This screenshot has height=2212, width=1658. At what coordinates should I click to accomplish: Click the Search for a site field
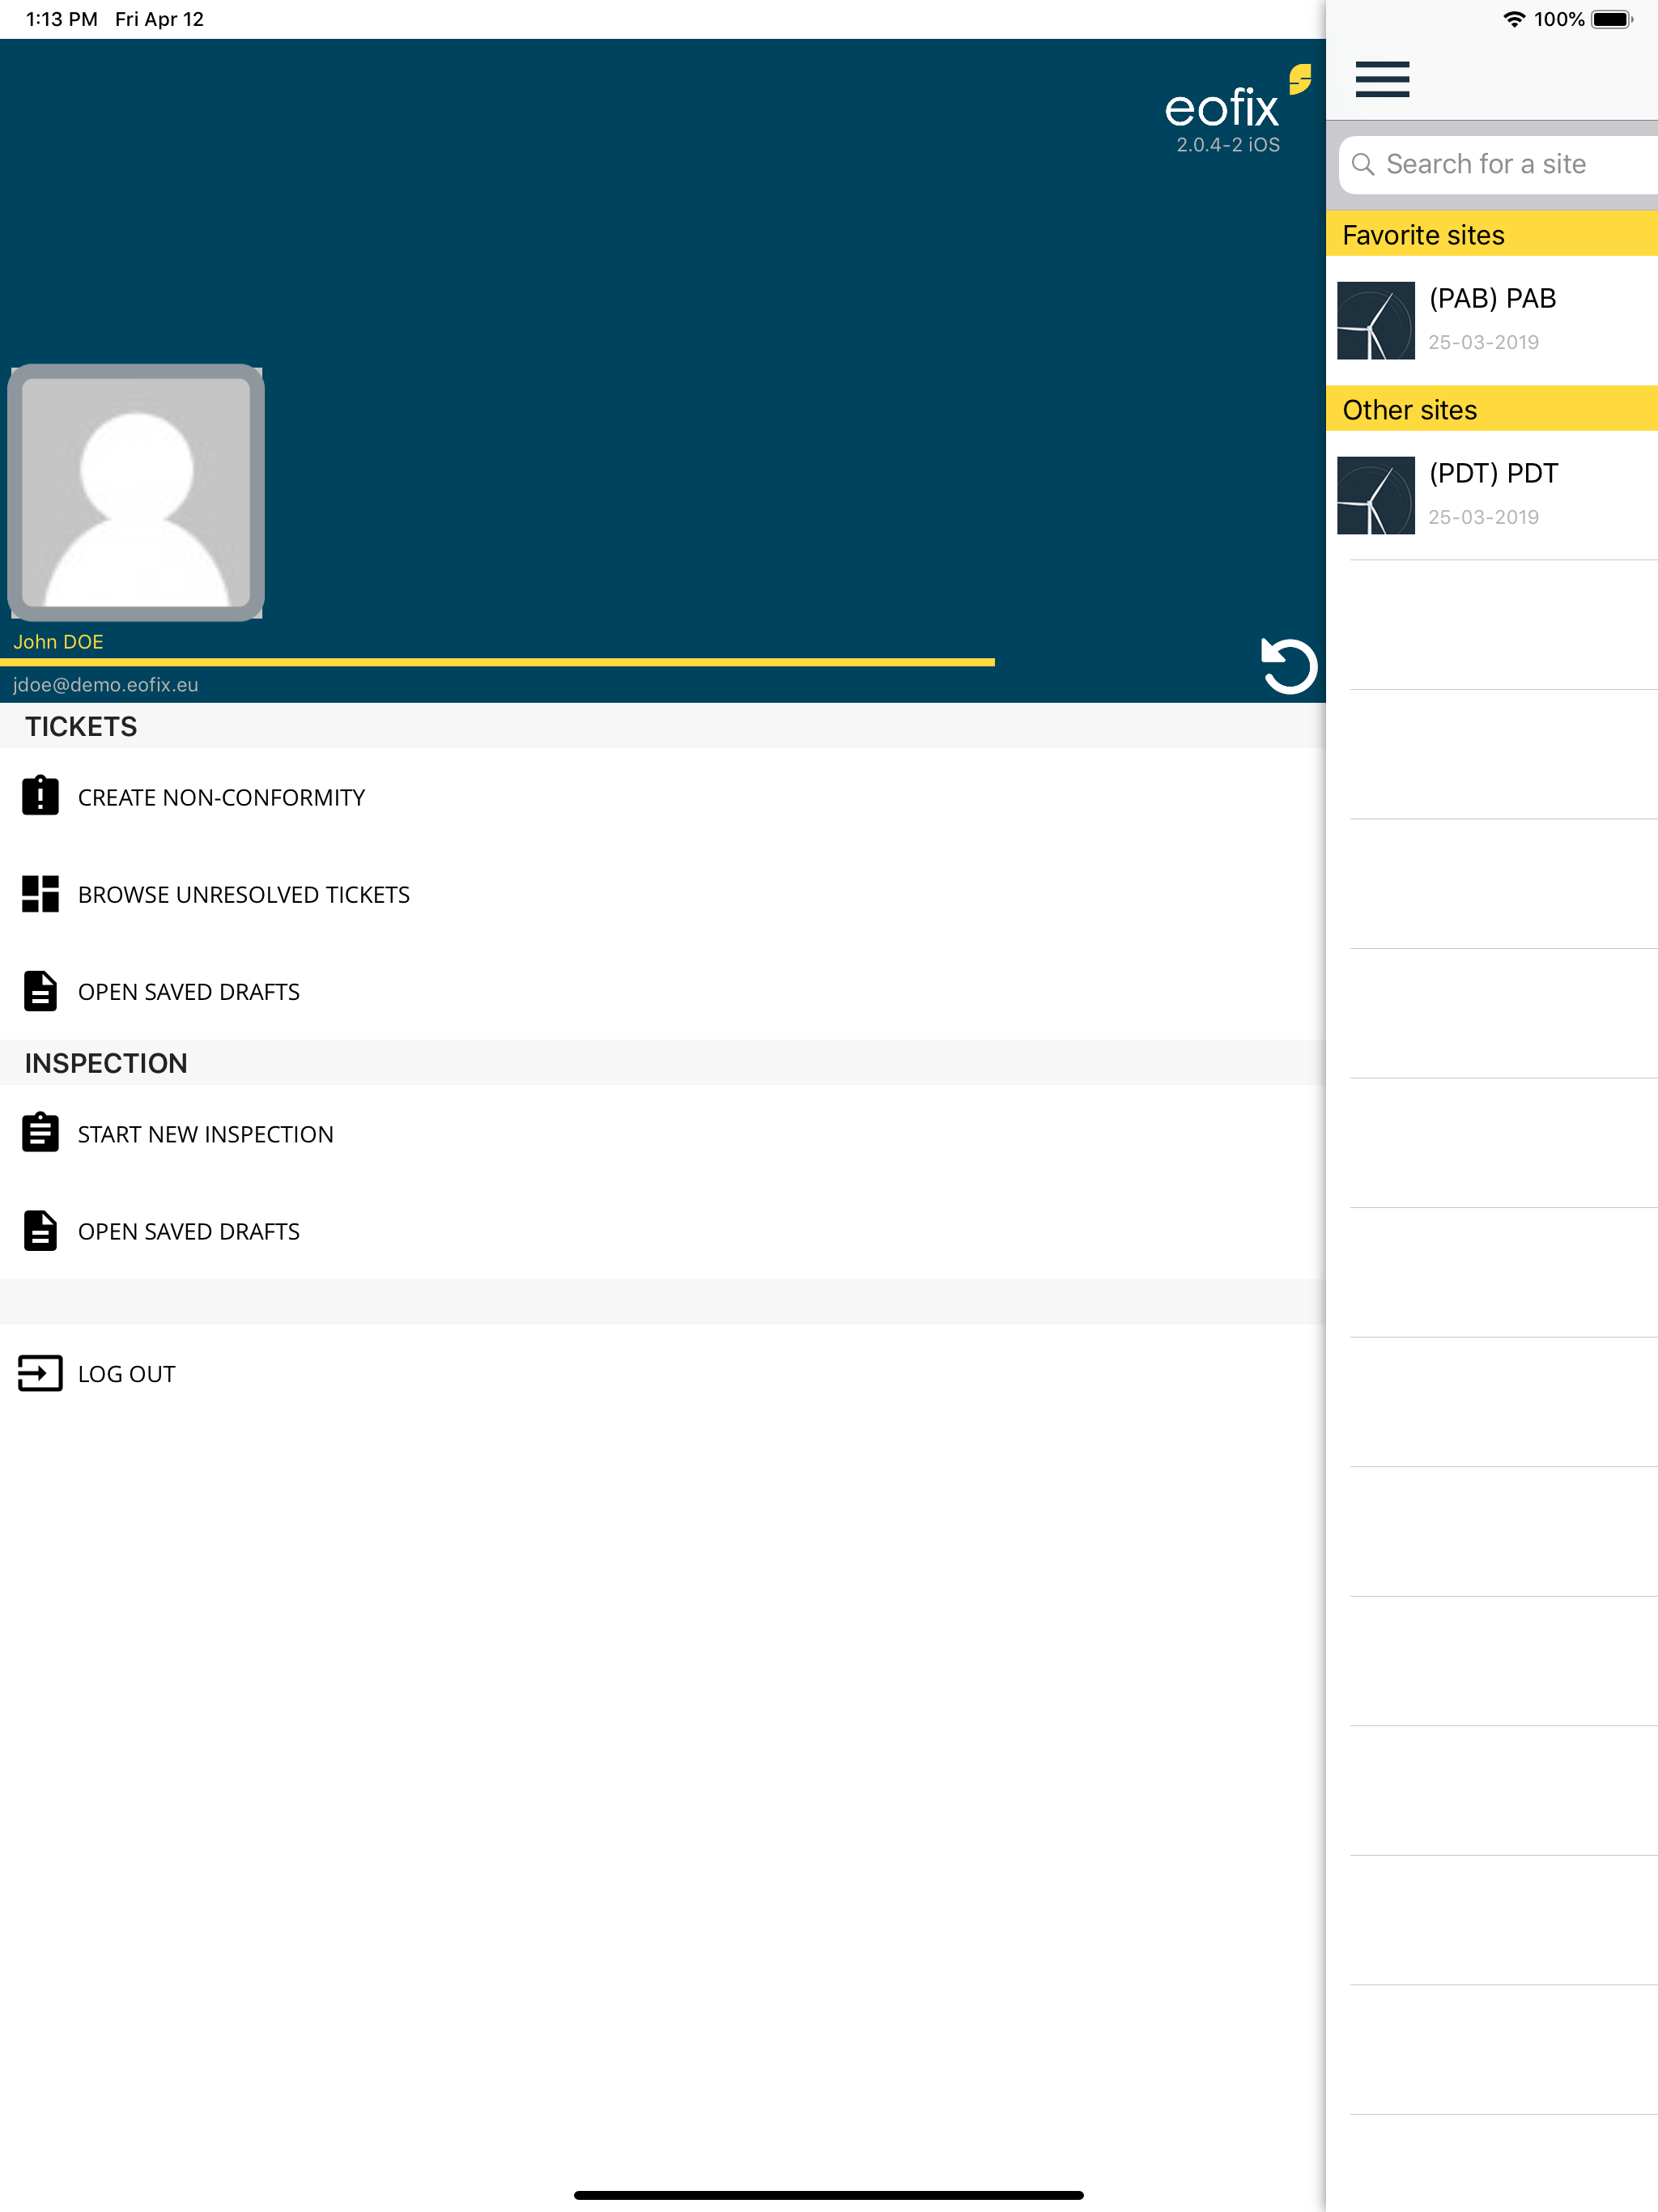(x=1498, y=164)
